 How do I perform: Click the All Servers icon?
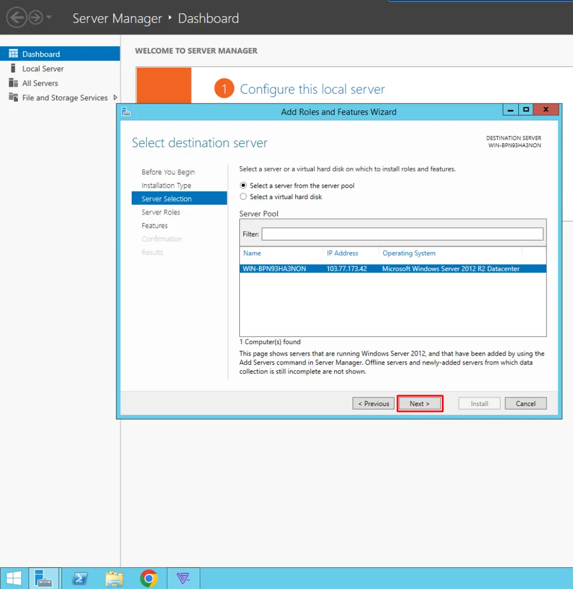coord(13,83)
